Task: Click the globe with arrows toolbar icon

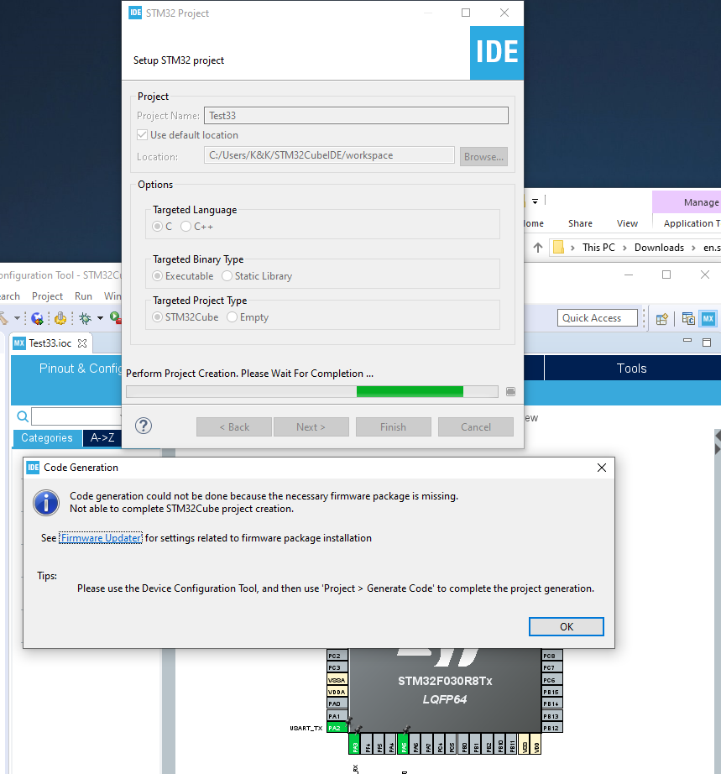Action: [x=37, y=318]
